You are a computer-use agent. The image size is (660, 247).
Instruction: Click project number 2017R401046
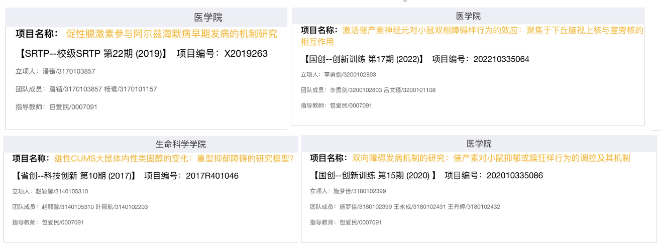[x=212, y=176]
